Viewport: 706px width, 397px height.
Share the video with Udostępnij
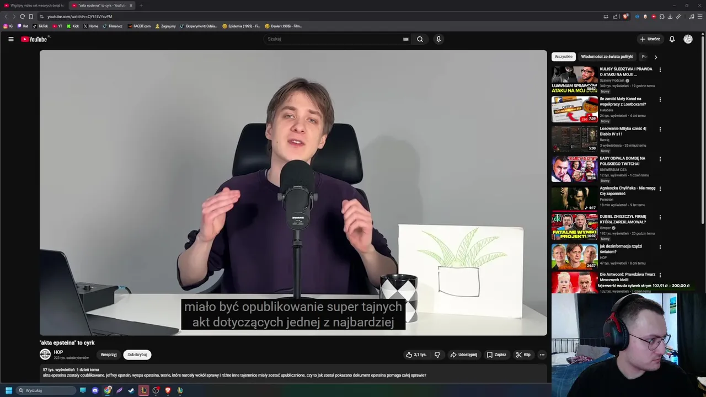(463, 355)
